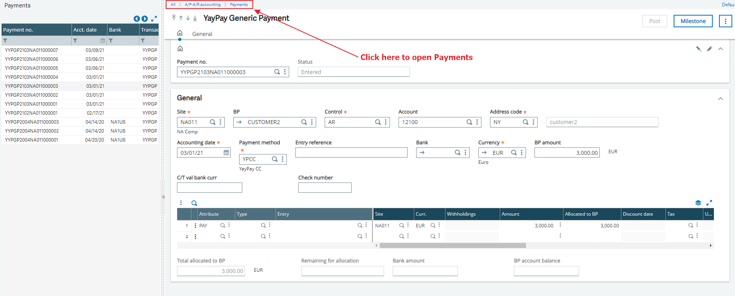This screenshot has width=735, height=296.
Task: Click the BP amount field
Action: [x=567, y=152]
